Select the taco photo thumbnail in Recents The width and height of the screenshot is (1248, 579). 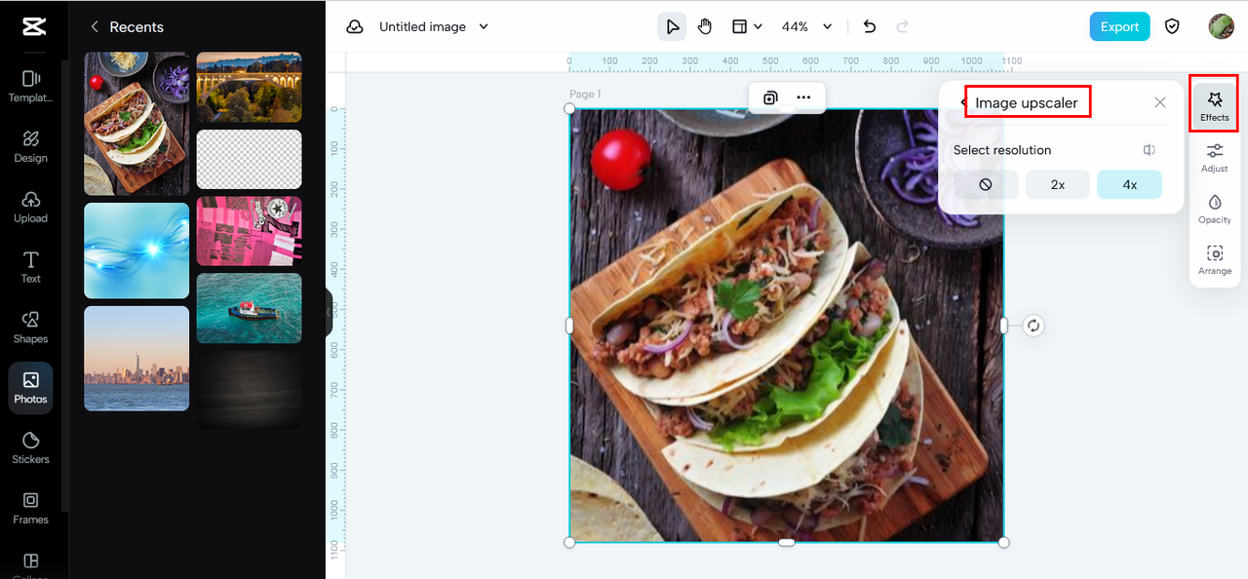click(x=136, y=124)
